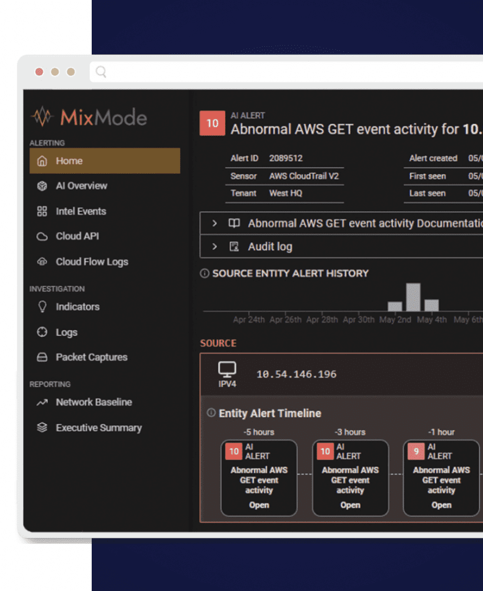Click the Apr 24th axis label
This screenshot has width=483, height=591.
249,320
